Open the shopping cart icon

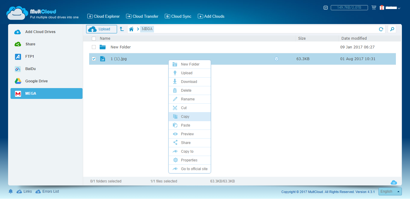374,8
